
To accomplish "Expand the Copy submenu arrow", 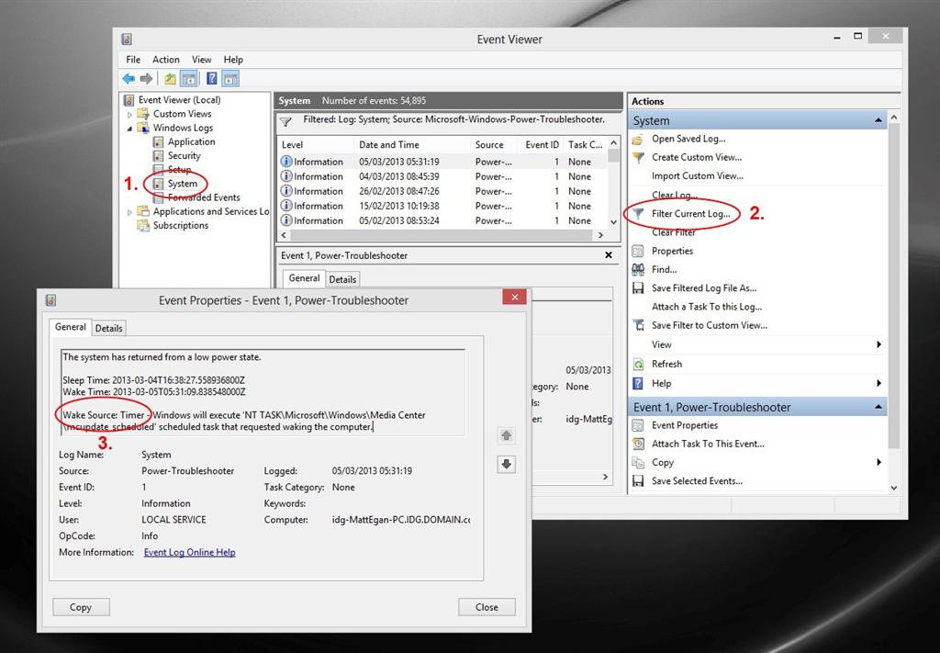I will tap(878, 462).
